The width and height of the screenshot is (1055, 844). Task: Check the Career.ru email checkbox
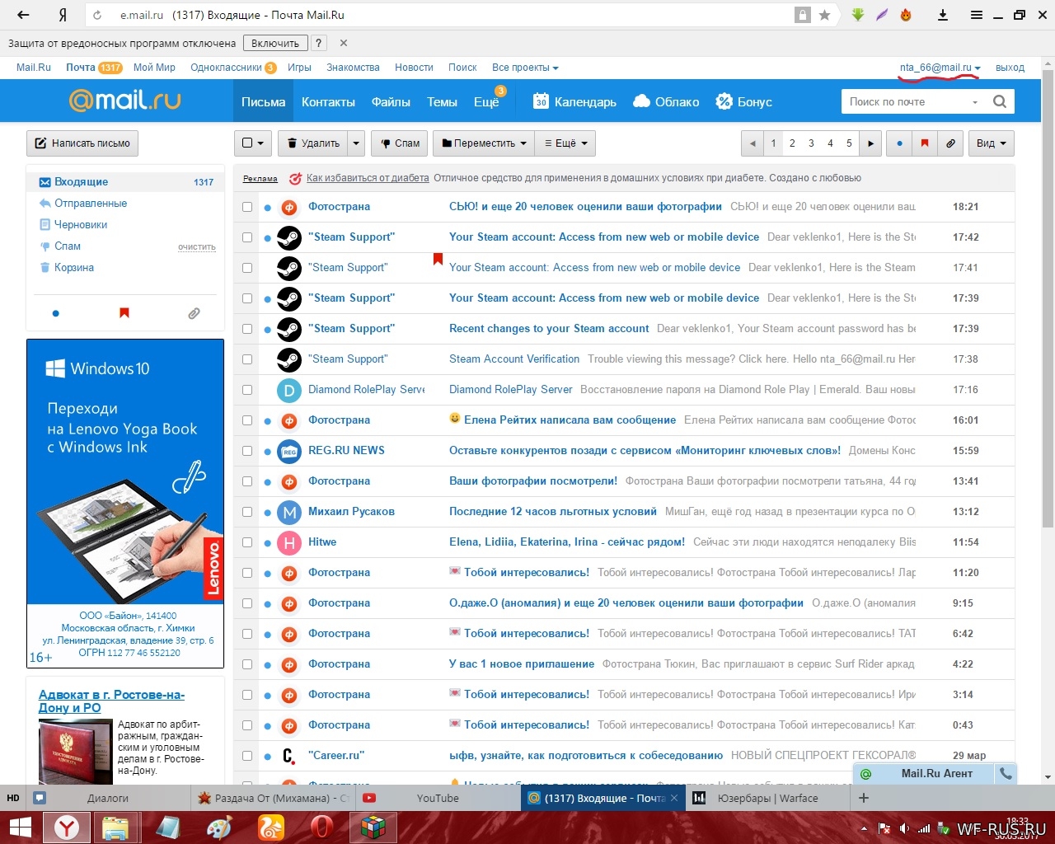tap(247, 756)
